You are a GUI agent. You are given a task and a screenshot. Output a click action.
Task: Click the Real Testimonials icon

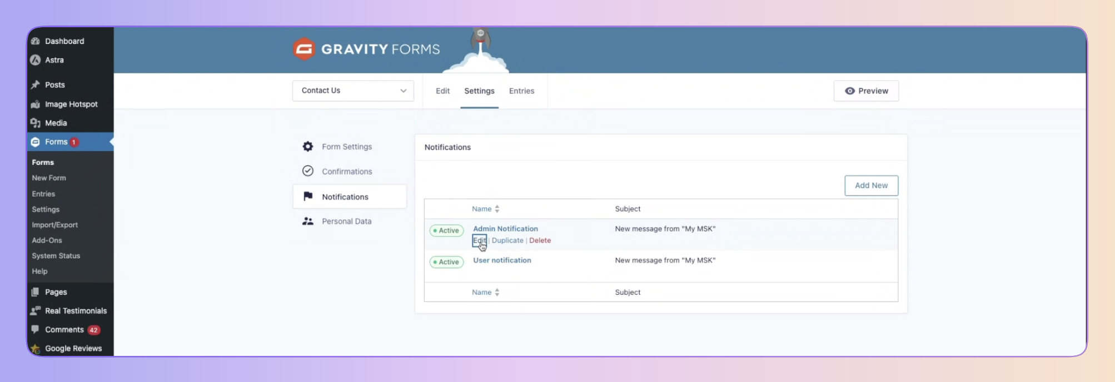36,311
